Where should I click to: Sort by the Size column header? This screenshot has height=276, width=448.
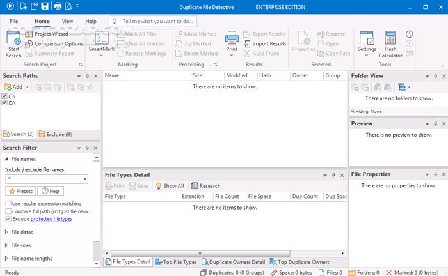[x=207, y=75]
